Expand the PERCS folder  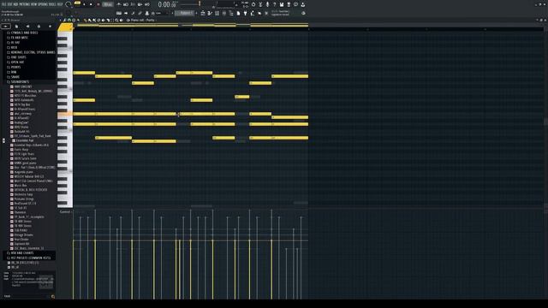coord(15,67)
